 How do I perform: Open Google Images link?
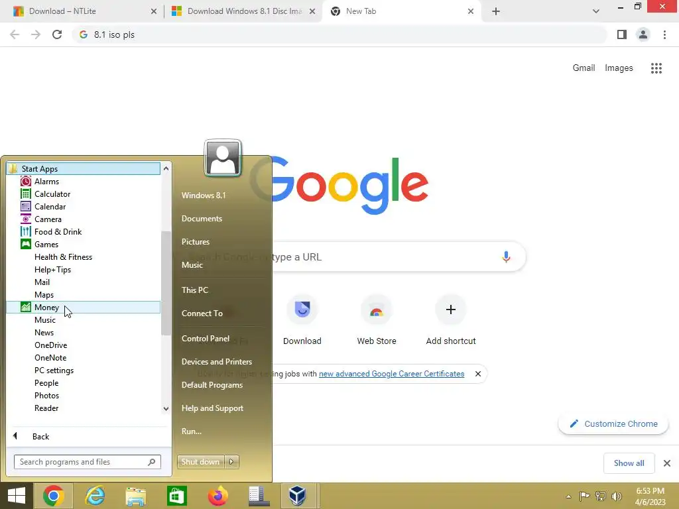pos(619,68)
